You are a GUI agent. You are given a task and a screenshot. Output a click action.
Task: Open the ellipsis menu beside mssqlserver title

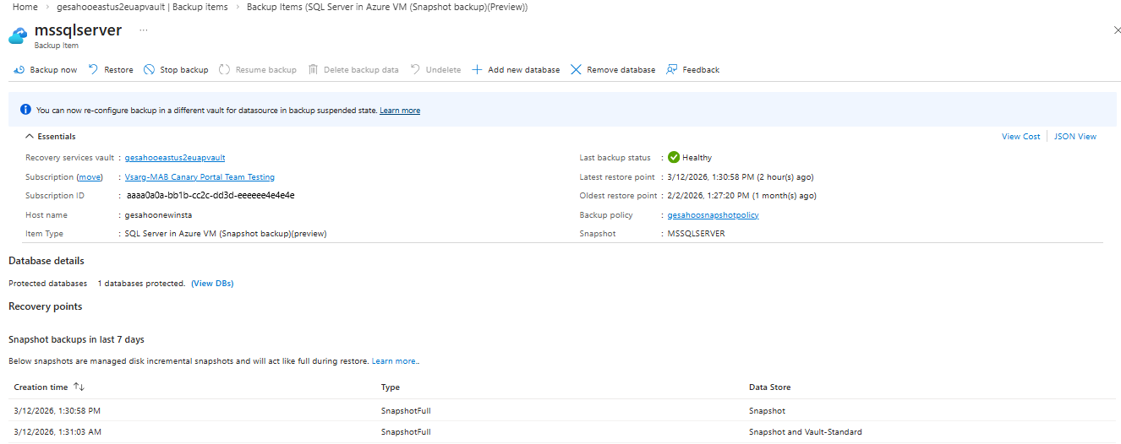(144, 30)
